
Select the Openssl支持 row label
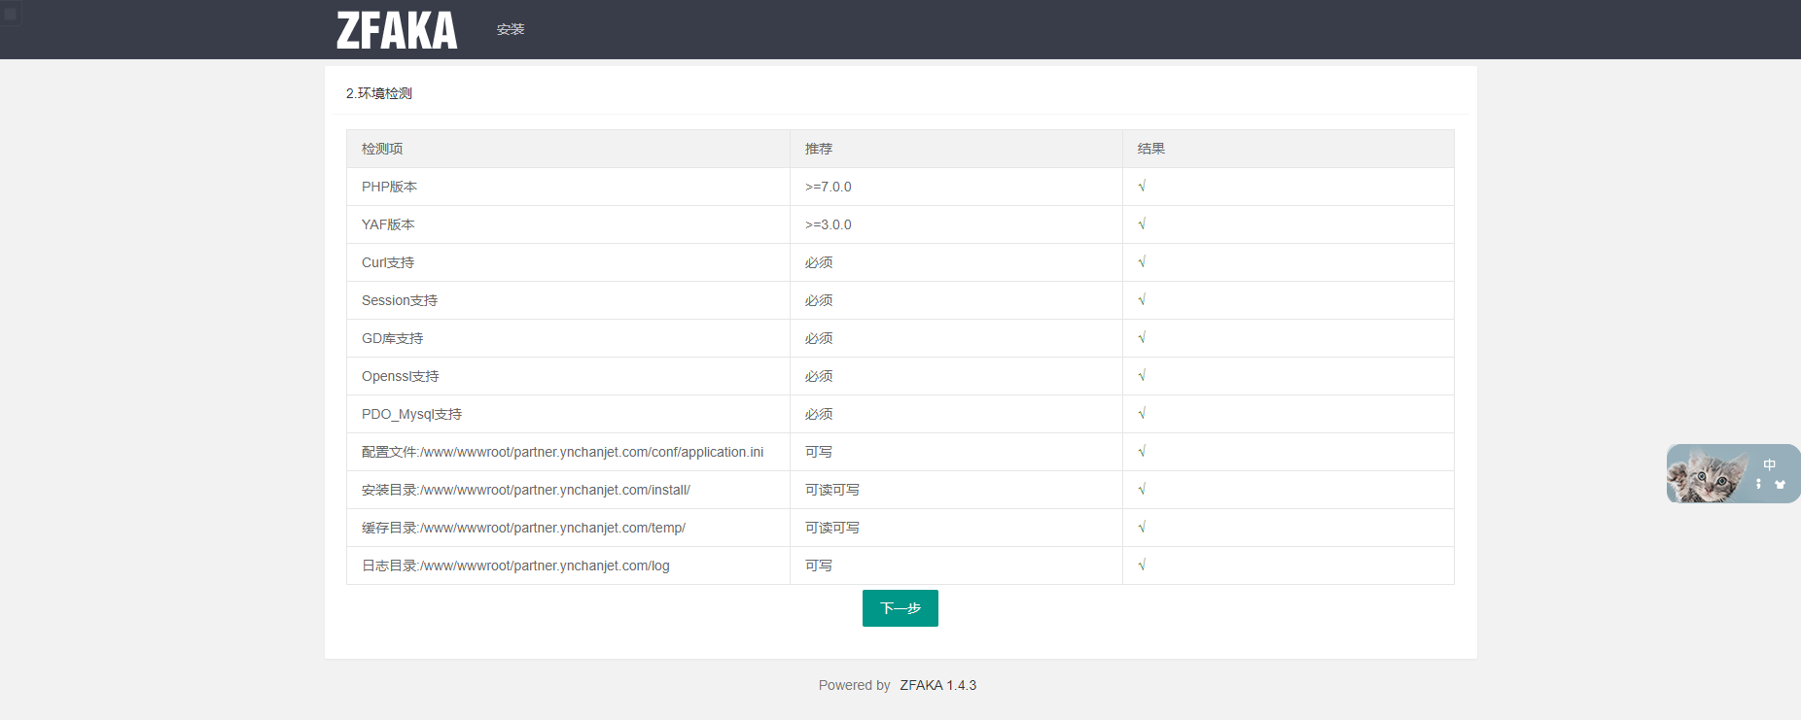point(401,376)
